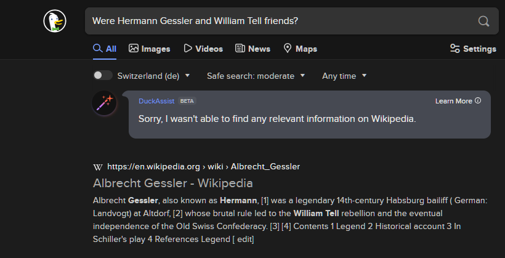This screenshot has height=258, width=505.
Task: Open the Switzerland (de) region dropdown
Action: pos(153,76)
